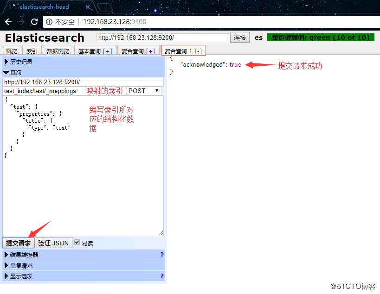Click inside the JSON request body editor
The width and height of the screenshot is (380, 294).
click(x=83, y=166)
